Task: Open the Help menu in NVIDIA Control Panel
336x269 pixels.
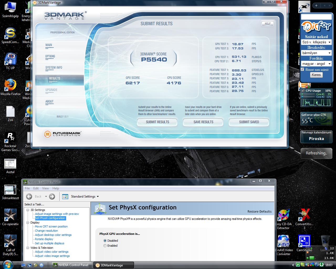Action: (x=56, y=188)
